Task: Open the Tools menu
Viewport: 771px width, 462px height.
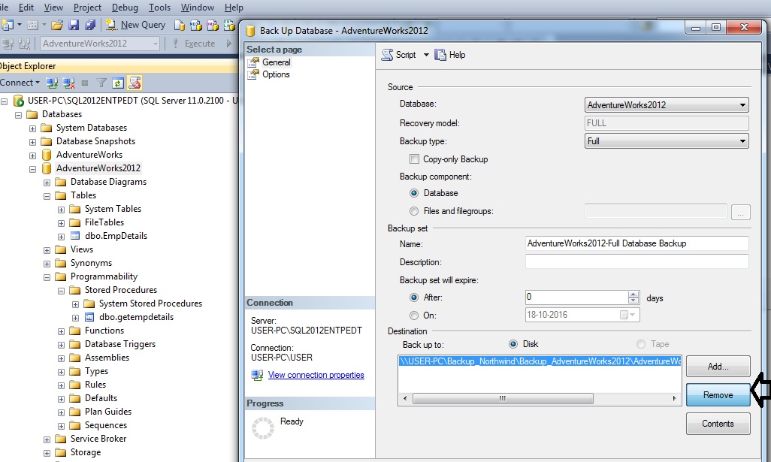Action: 159,8
